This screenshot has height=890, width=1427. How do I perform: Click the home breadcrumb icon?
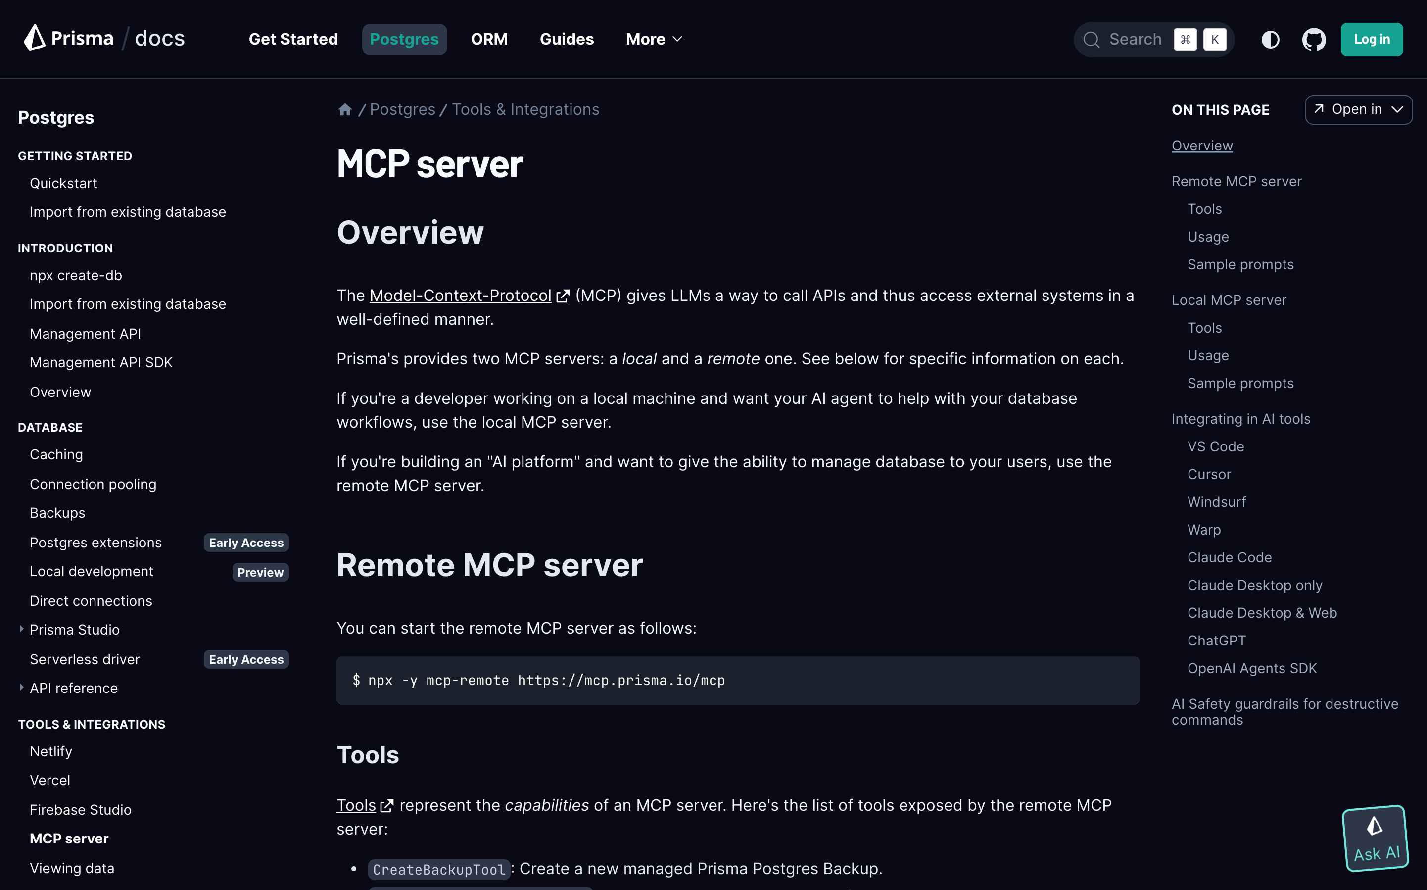(345, 110)
